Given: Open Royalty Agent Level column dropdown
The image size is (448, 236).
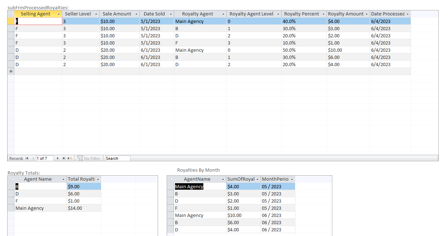Looking at the screenshot, I should click(x=278, y=14).
